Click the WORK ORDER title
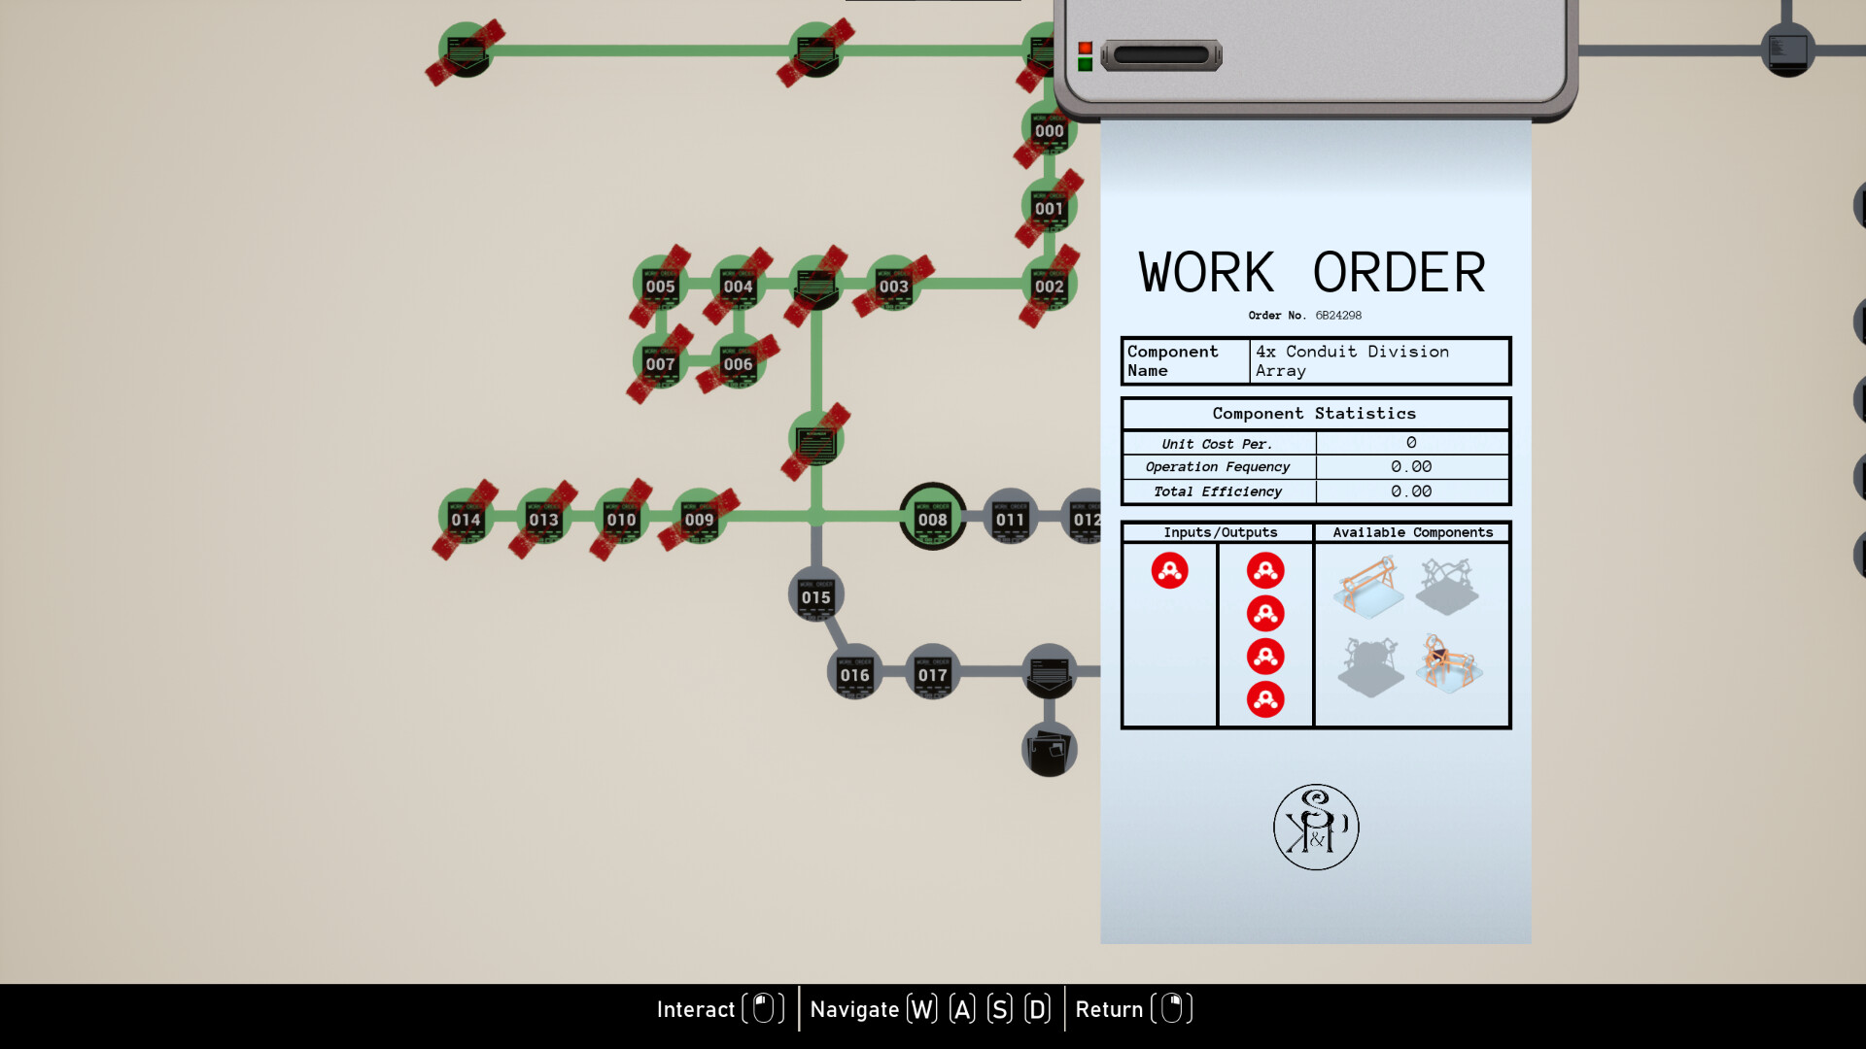Screen dimensions: 1866x1049 point(1312,272)
